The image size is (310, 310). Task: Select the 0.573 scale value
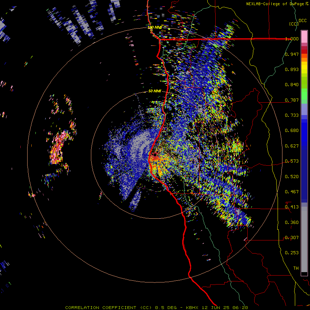click(292, 161)
